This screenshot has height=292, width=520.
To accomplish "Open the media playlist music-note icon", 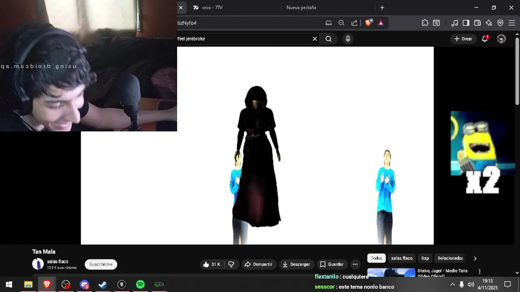I will pyautogui.click(x=455, y=23).
